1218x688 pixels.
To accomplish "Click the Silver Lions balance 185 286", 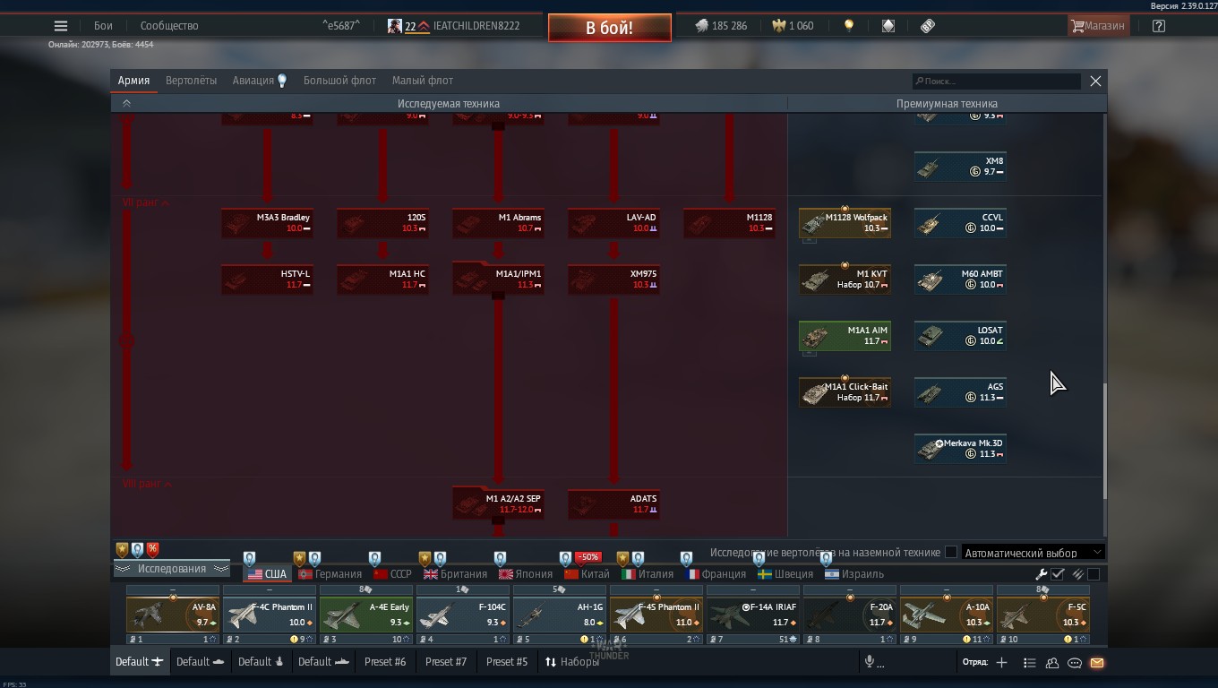I will coord(721,26).
